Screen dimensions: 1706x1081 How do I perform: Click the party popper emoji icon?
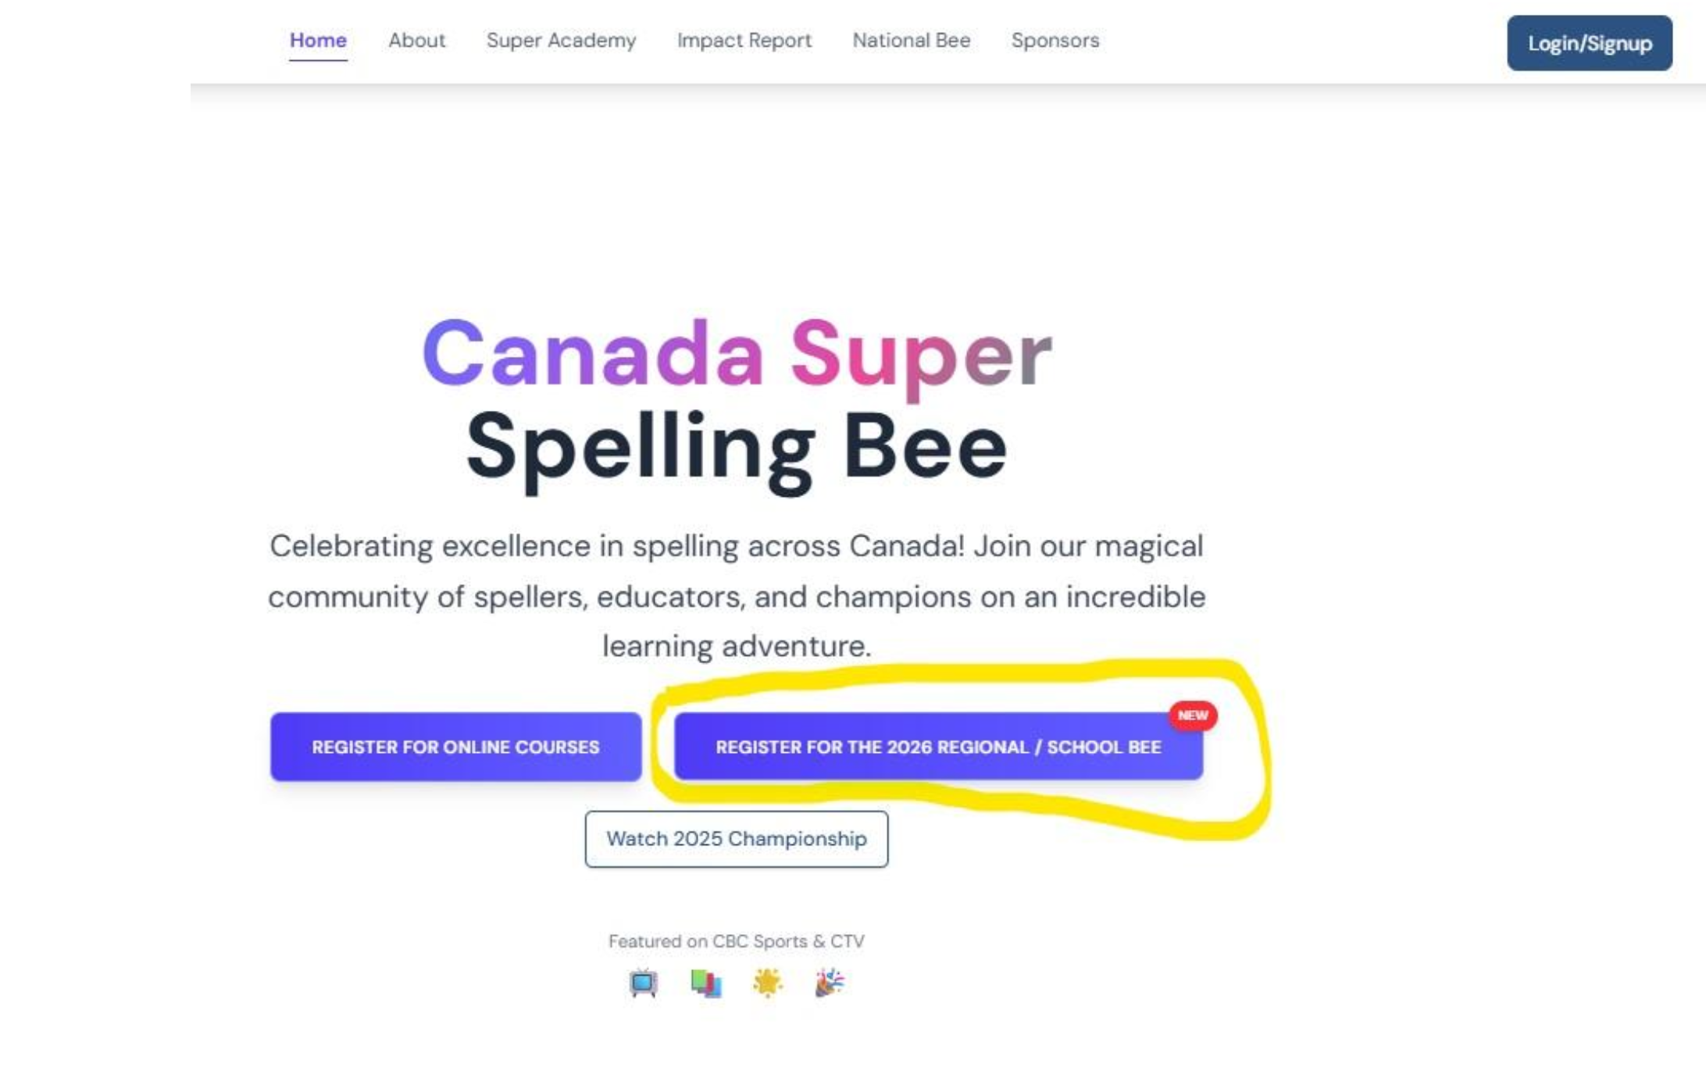(830, 983)
